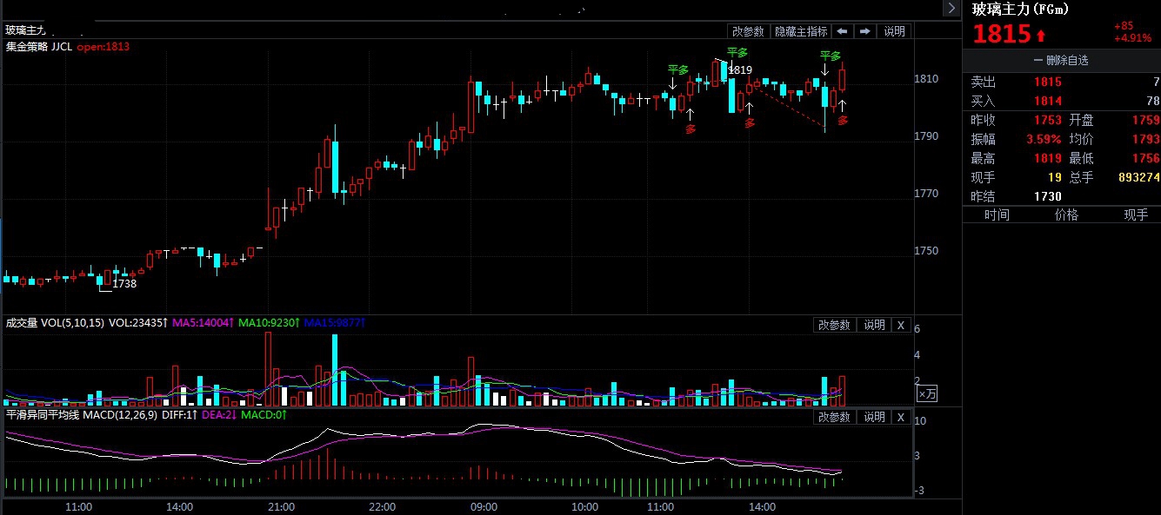
Task: Click 说明 for the volume panel
Action: (x=873, y=325)
